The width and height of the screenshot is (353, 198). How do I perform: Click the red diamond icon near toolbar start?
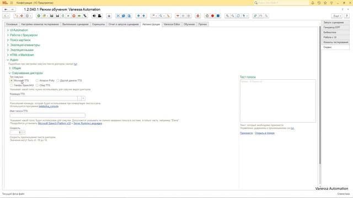point(22,16)
